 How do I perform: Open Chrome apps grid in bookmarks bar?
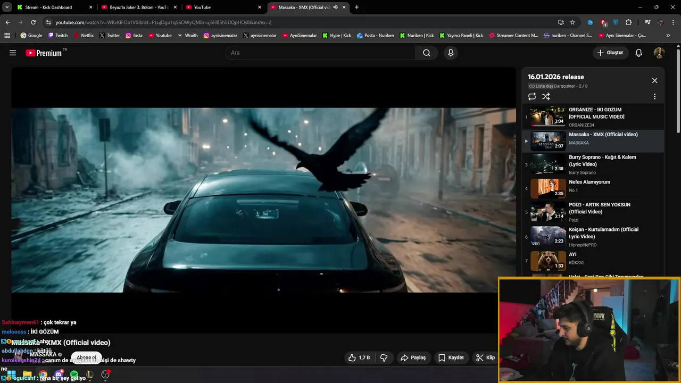pos(7,36)
